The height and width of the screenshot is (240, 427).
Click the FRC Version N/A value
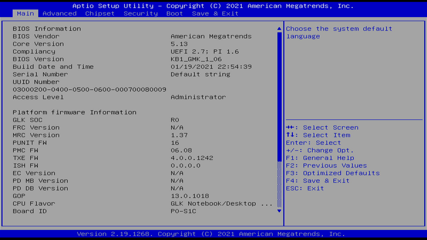[x=177, y=127]
